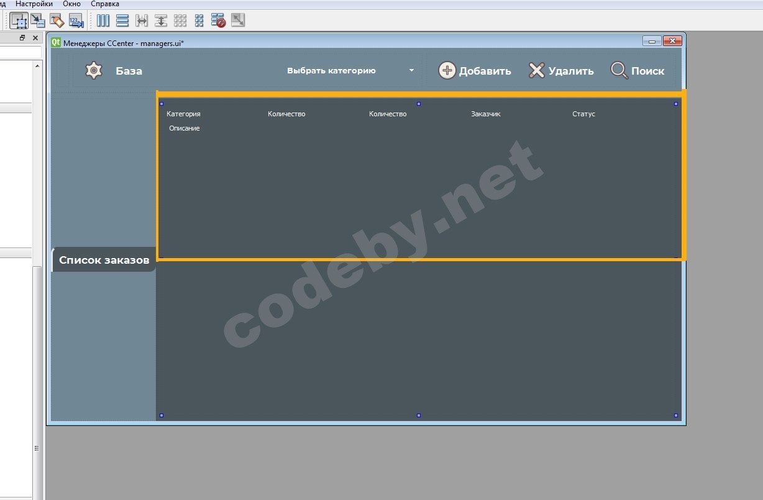Click the cross icon of Удалить

[x=536, y=70]
